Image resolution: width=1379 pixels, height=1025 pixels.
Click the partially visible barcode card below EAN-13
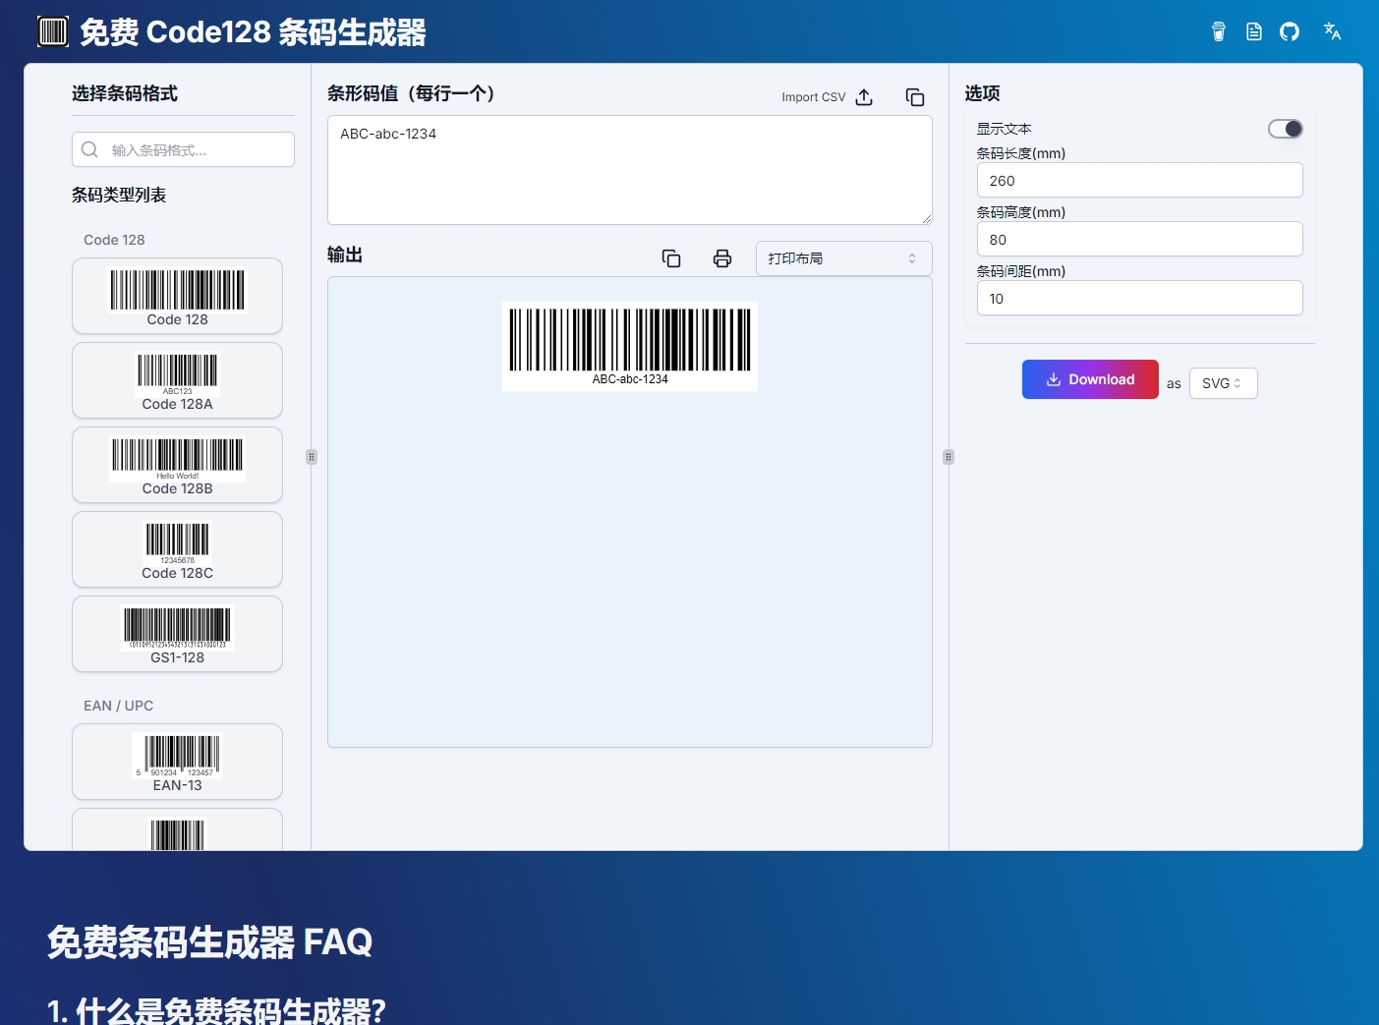(177, 829)
